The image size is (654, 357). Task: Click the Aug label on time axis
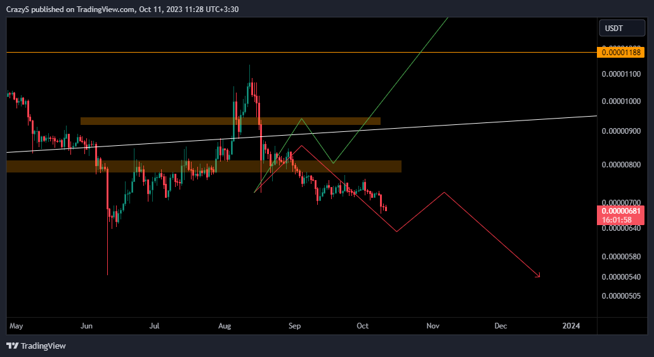[225, 326]
